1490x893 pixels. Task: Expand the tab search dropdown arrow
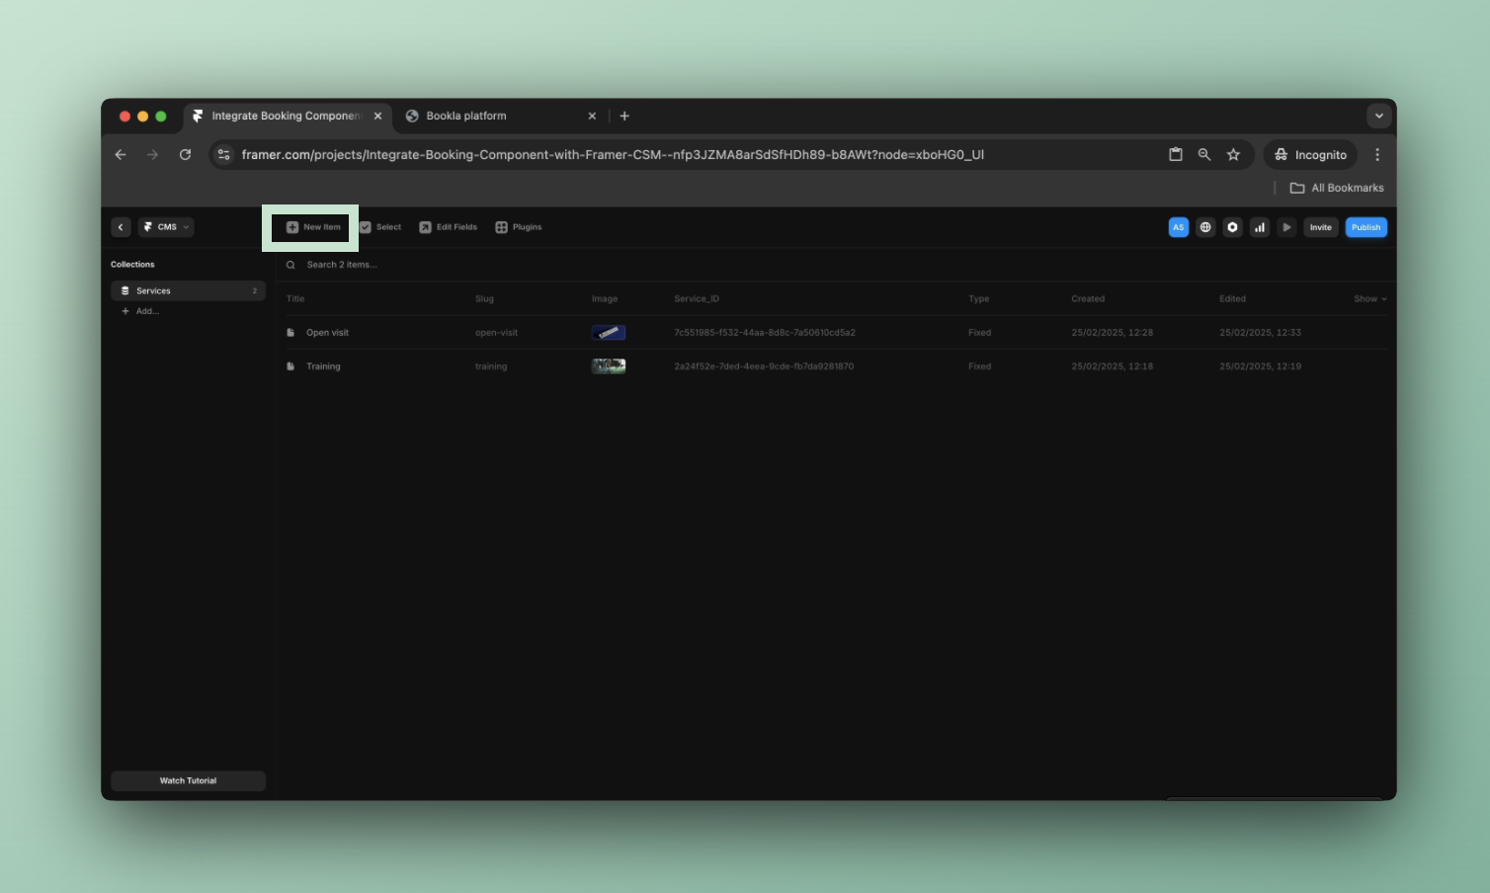click(x=1379, y=116)
